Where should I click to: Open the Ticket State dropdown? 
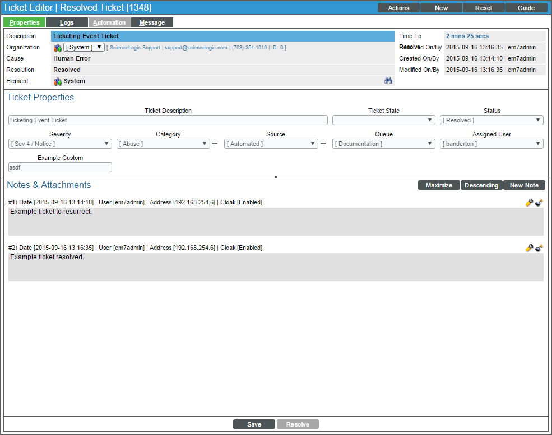pyautogui.click(x=383, y=120)
